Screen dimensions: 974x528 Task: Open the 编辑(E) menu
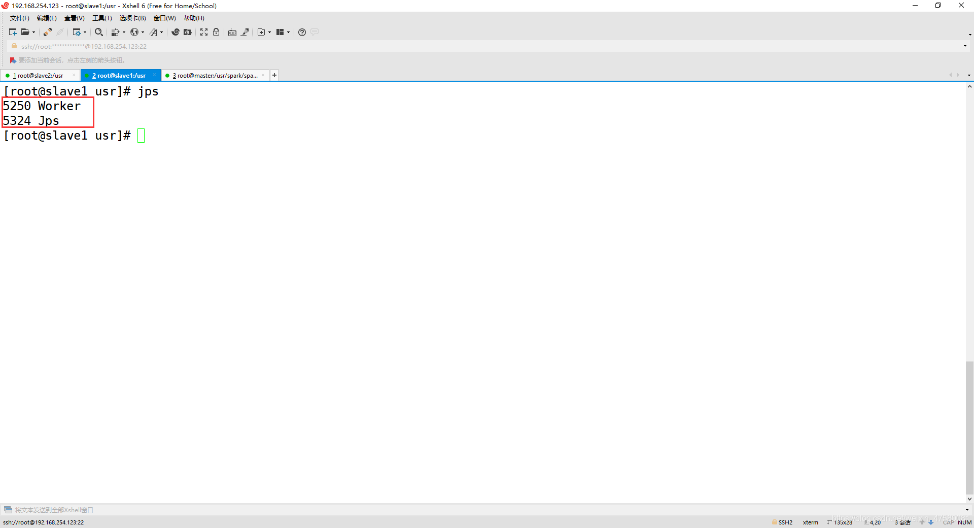tap(47, 18)
